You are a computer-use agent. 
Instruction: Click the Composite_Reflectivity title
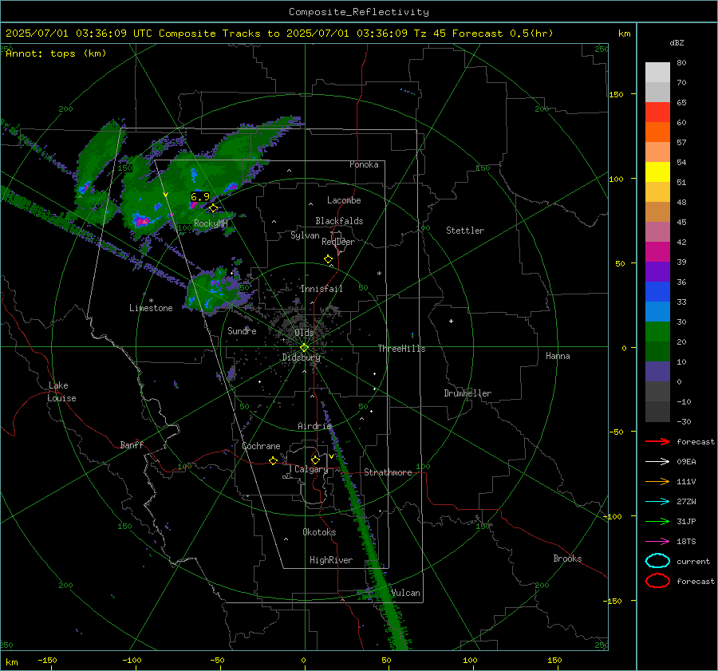click(359, 12)
